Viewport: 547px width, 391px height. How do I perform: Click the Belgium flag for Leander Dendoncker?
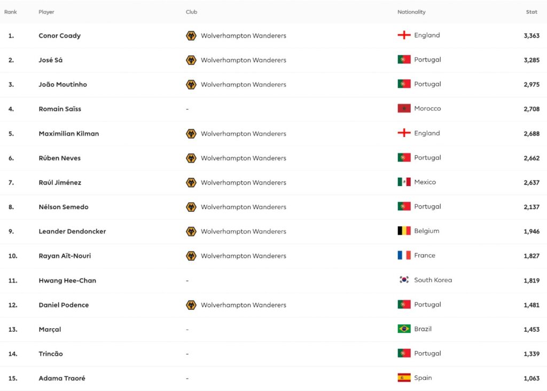tap(404, 230)
